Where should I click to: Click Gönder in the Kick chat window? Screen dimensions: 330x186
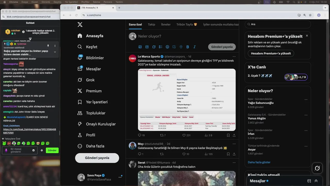[x=52, y=150]
